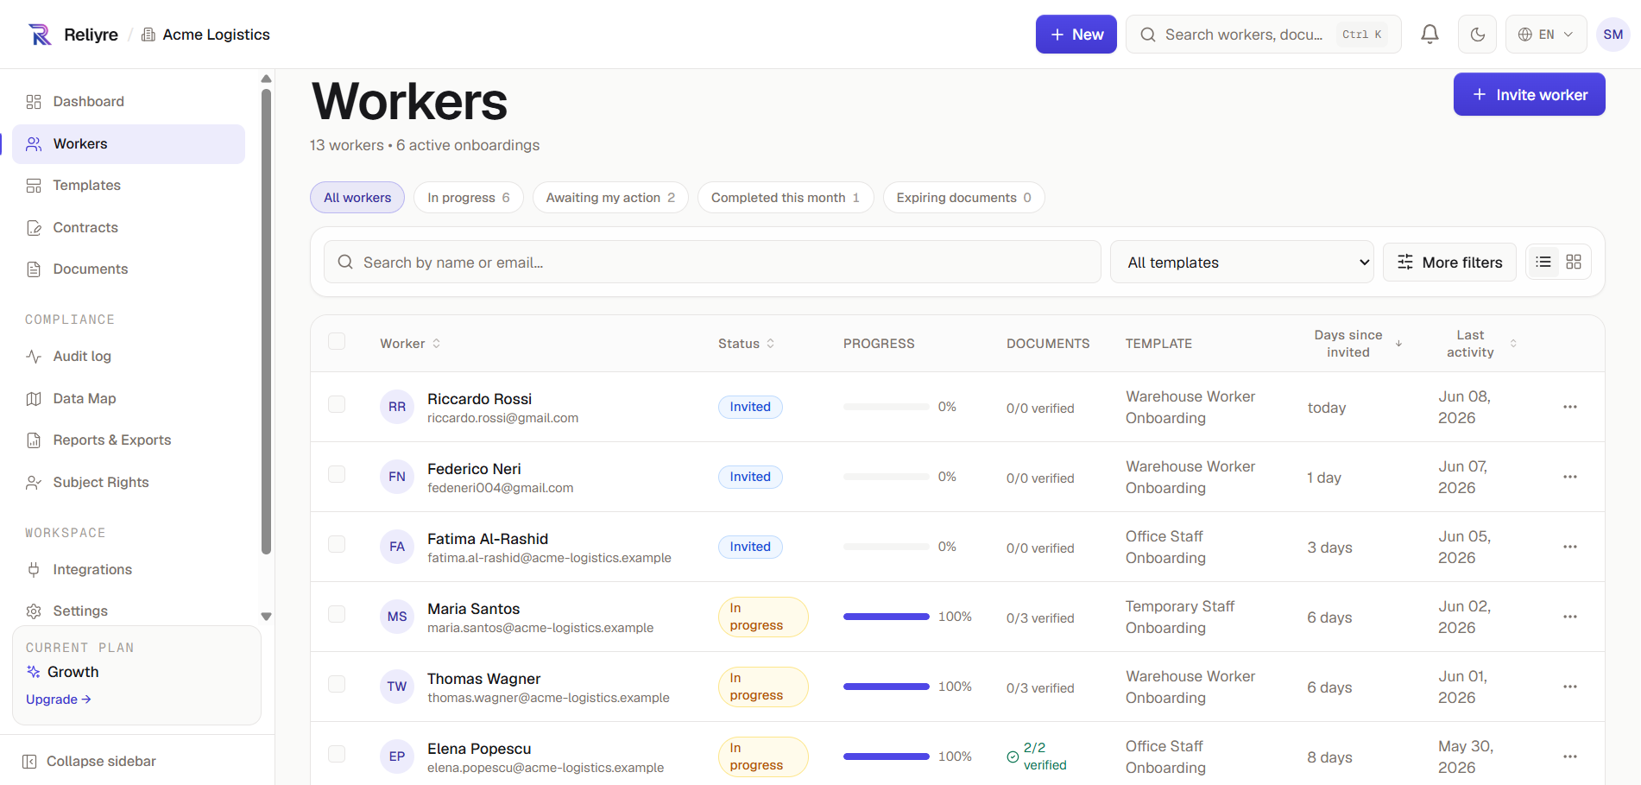Select the In progress filter tab
1641x785 pixels.
click(x=469, y=198)
